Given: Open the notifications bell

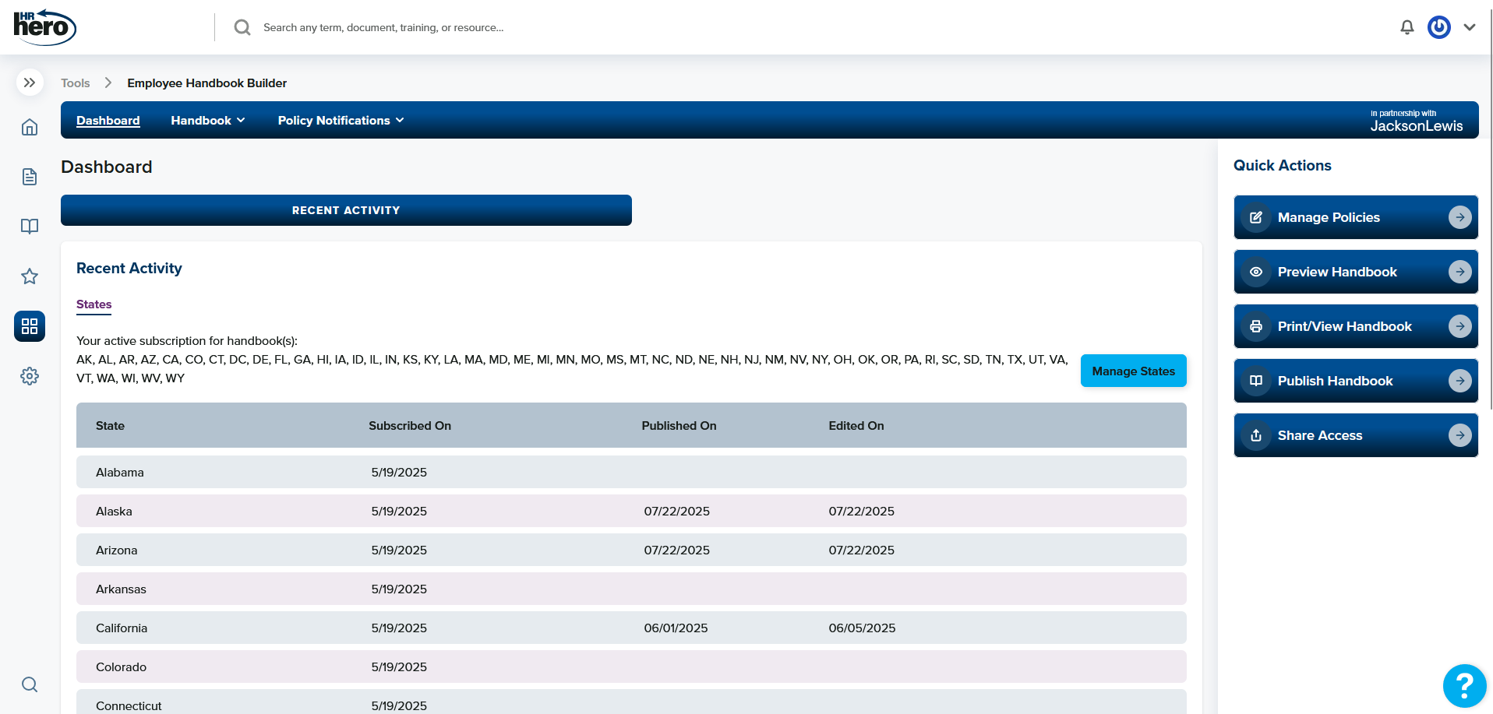Looking at the screenshot, I should click(x=1407, y=27).
